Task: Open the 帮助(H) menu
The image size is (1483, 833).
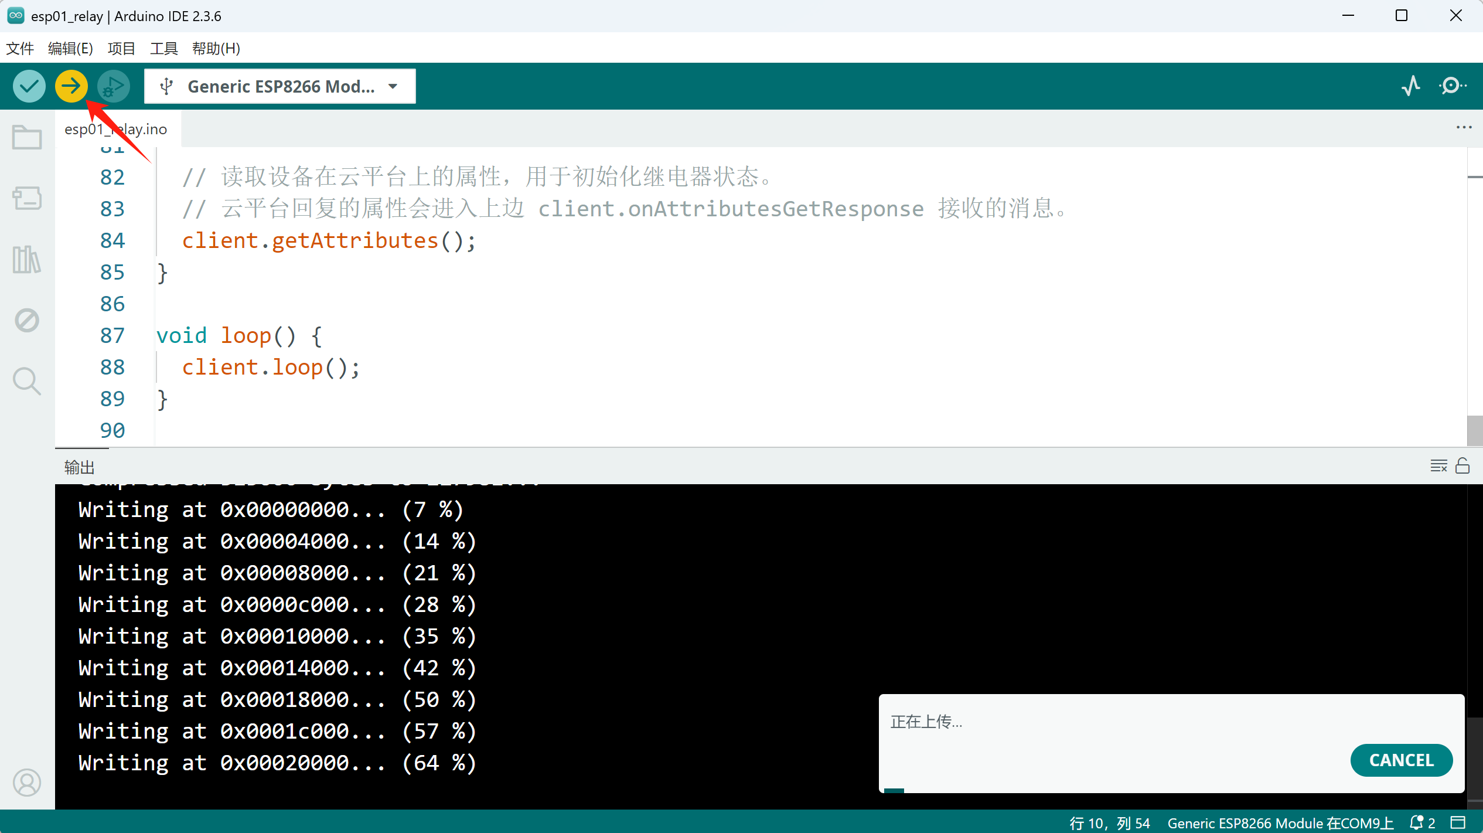Action: coord(216,49)
